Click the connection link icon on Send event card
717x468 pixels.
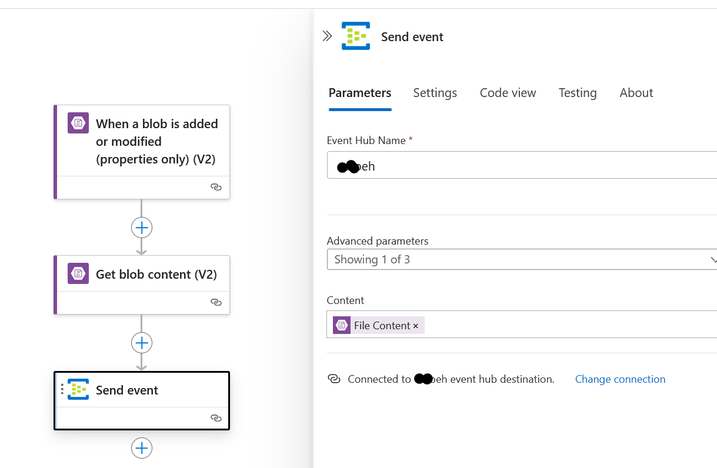pos(216,418)
